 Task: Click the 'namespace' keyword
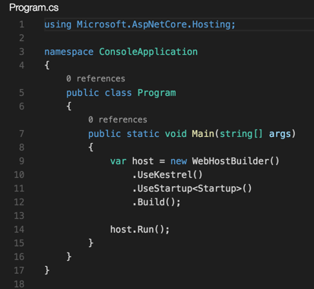coord(69,52)
